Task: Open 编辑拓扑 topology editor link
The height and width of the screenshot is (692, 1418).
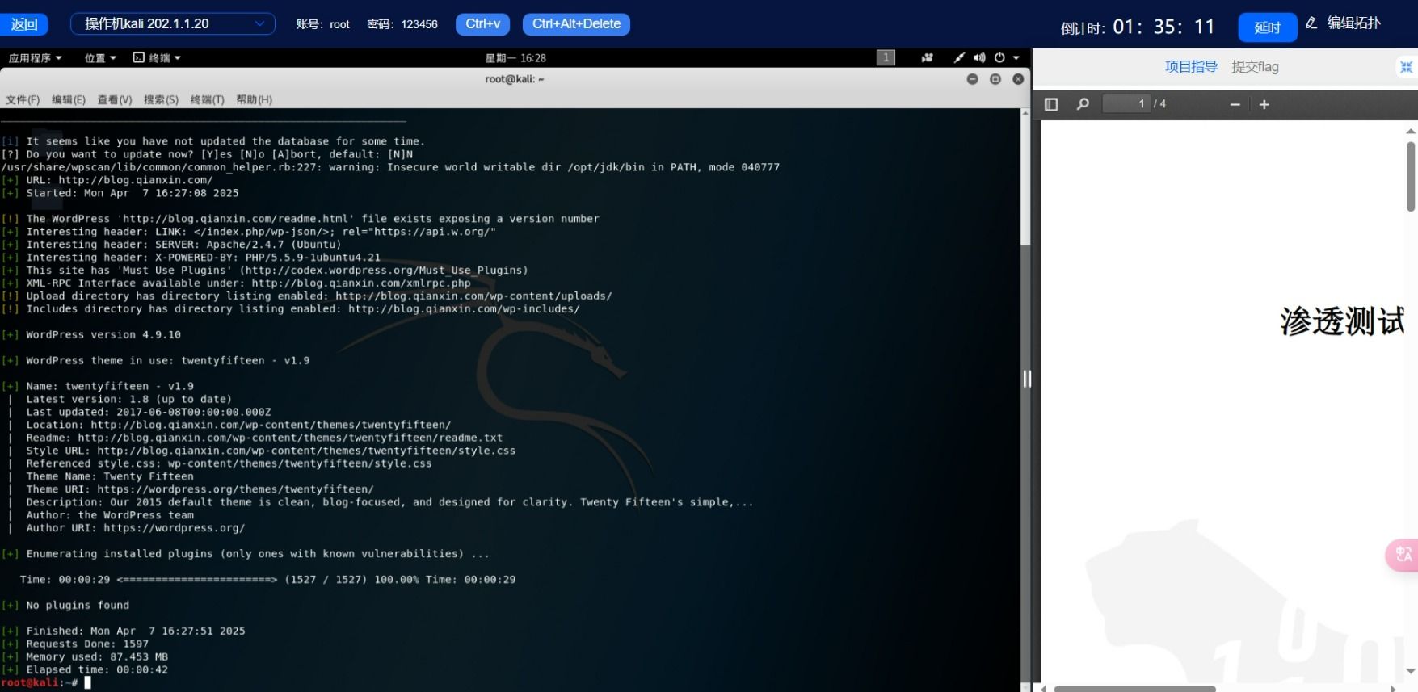Action: coord(1354,23)
